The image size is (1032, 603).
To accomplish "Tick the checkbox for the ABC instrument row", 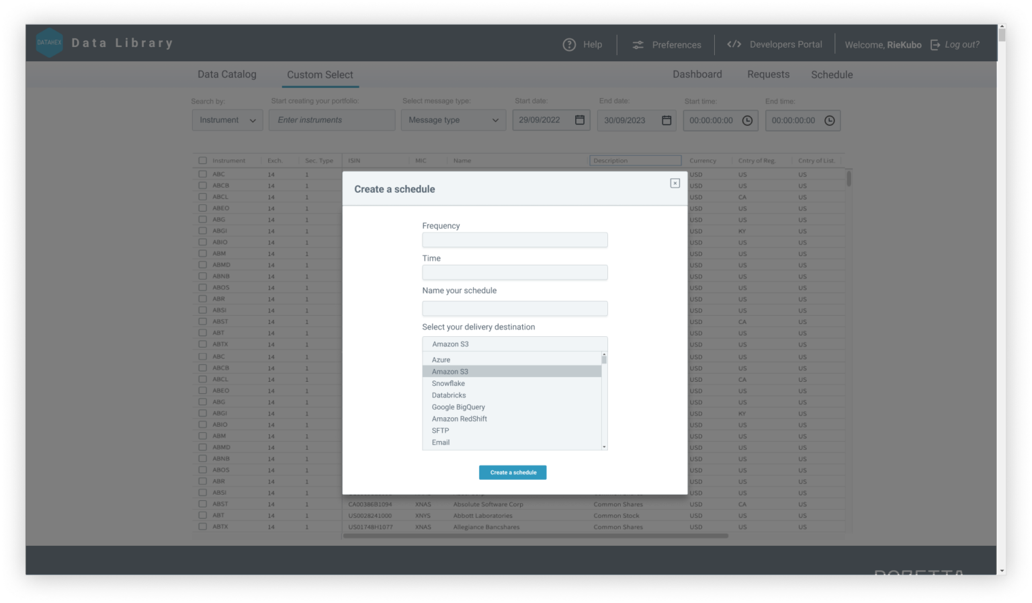I will pos(202,174).
